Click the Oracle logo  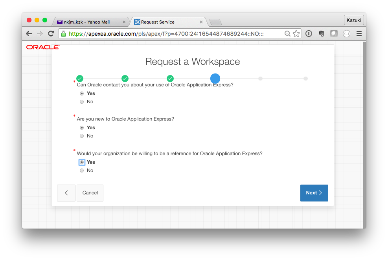[43, 47]
